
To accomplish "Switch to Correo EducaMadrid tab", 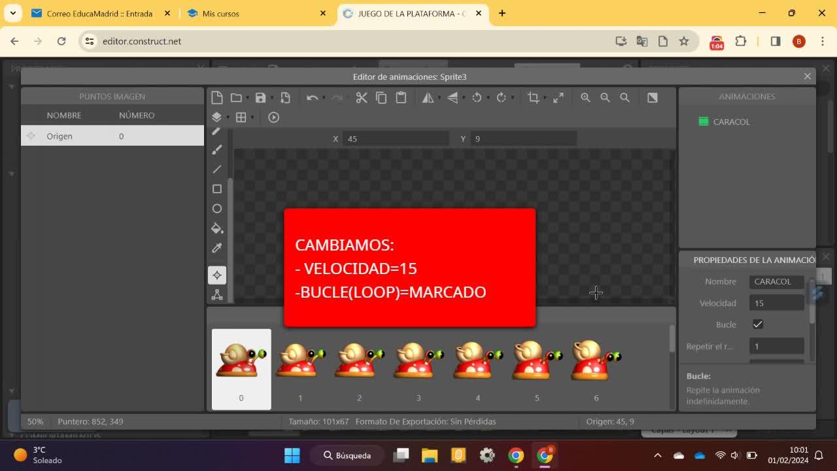I will 99,13.
